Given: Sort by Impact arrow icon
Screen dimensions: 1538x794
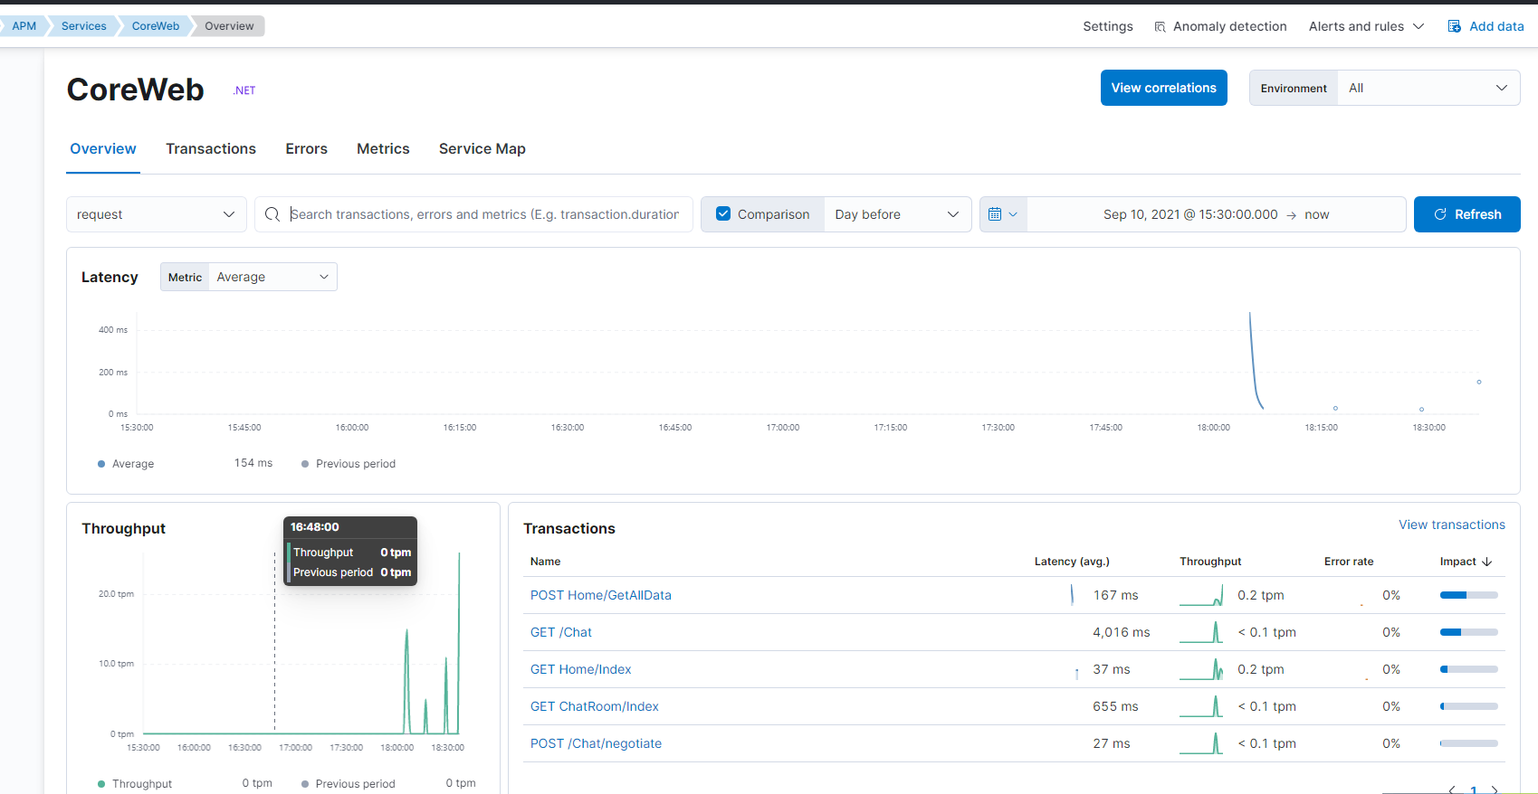Looking at the screenshot, I should 1486,562.
